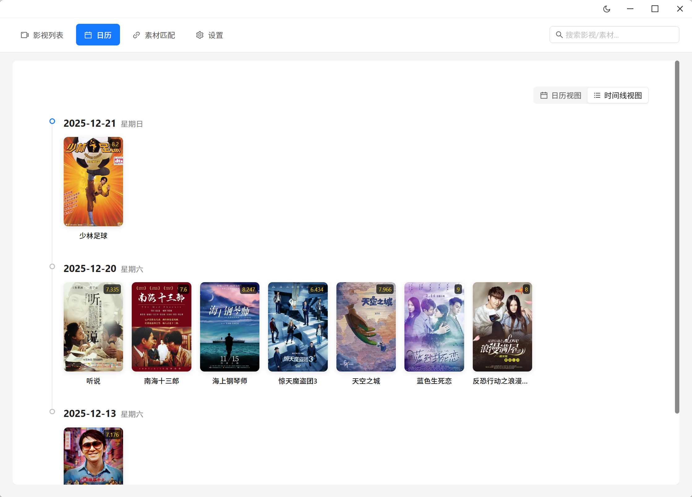Click the calendar icon on 日历 tab
The width and height of the screenshot is (692, 497).
pyautogui.click(x=88, y=35)
